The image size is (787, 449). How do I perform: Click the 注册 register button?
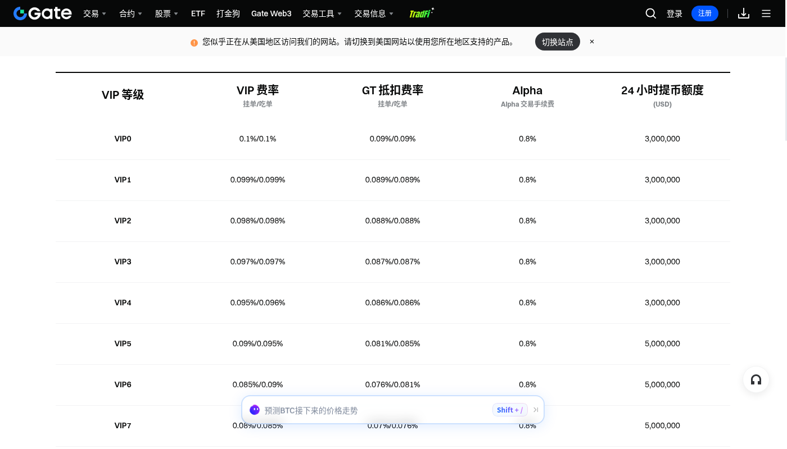(x=705, y=13)
